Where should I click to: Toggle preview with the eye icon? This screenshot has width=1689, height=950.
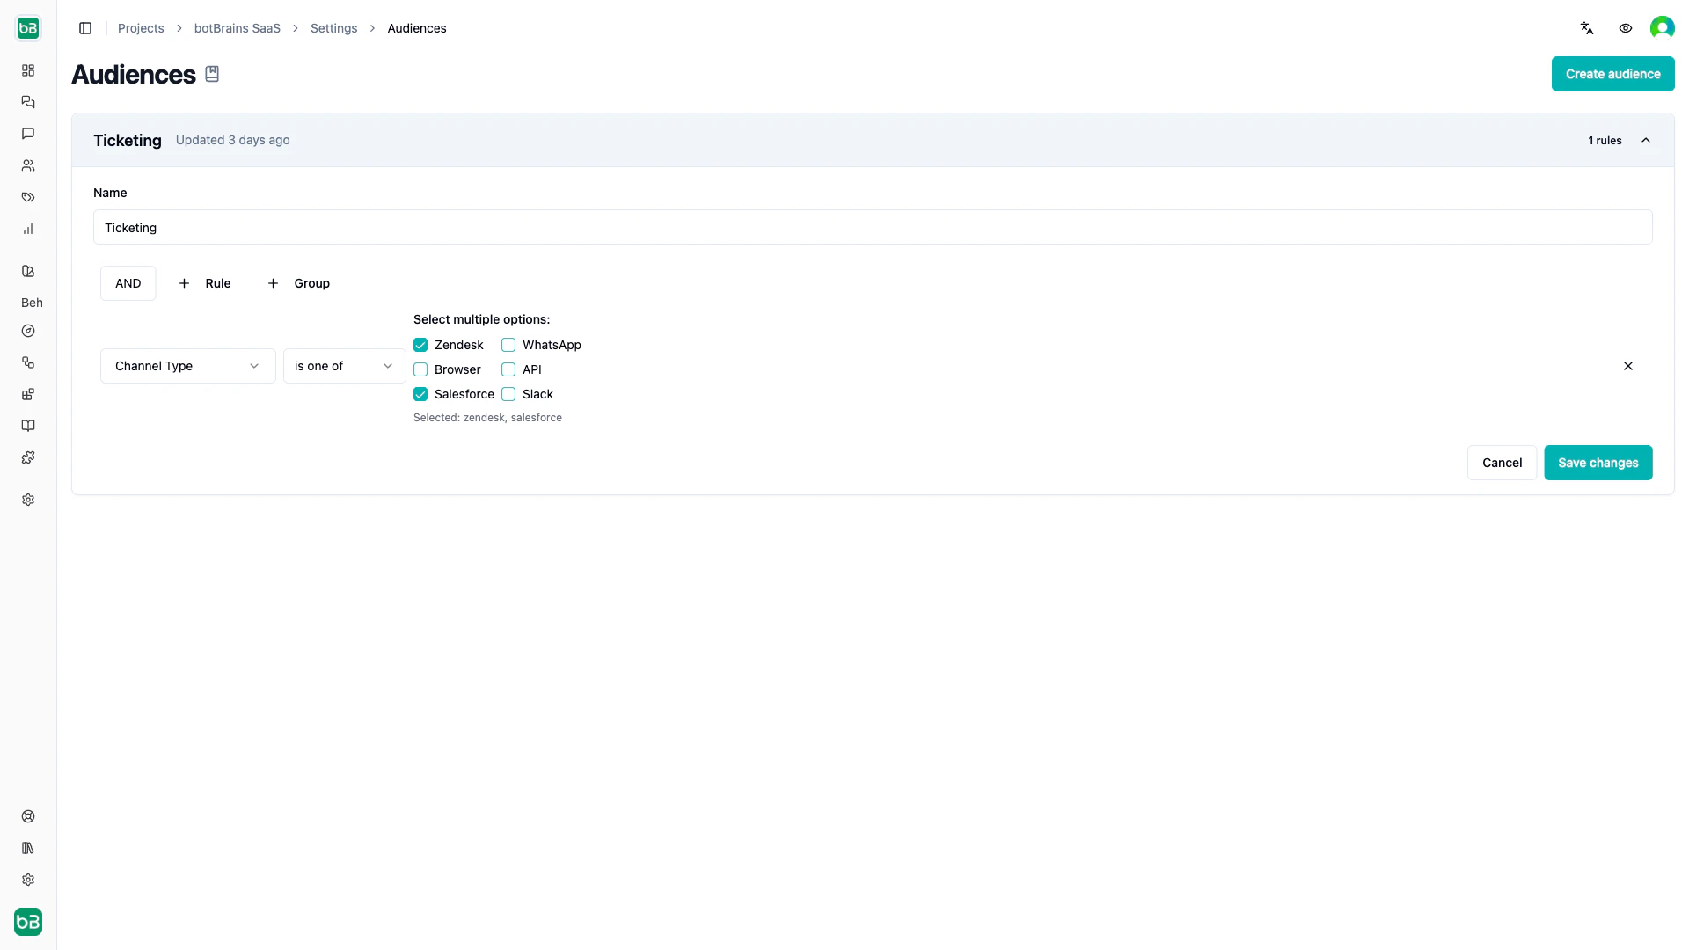click(1625, 28)
